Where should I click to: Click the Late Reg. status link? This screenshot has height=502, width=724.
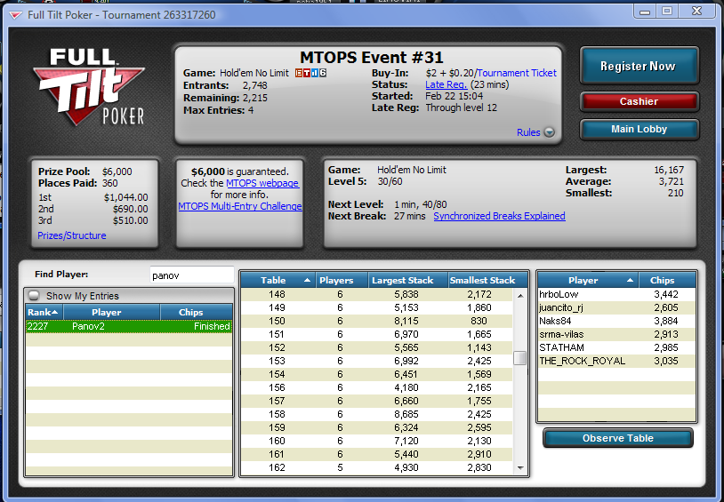[446, 84]
